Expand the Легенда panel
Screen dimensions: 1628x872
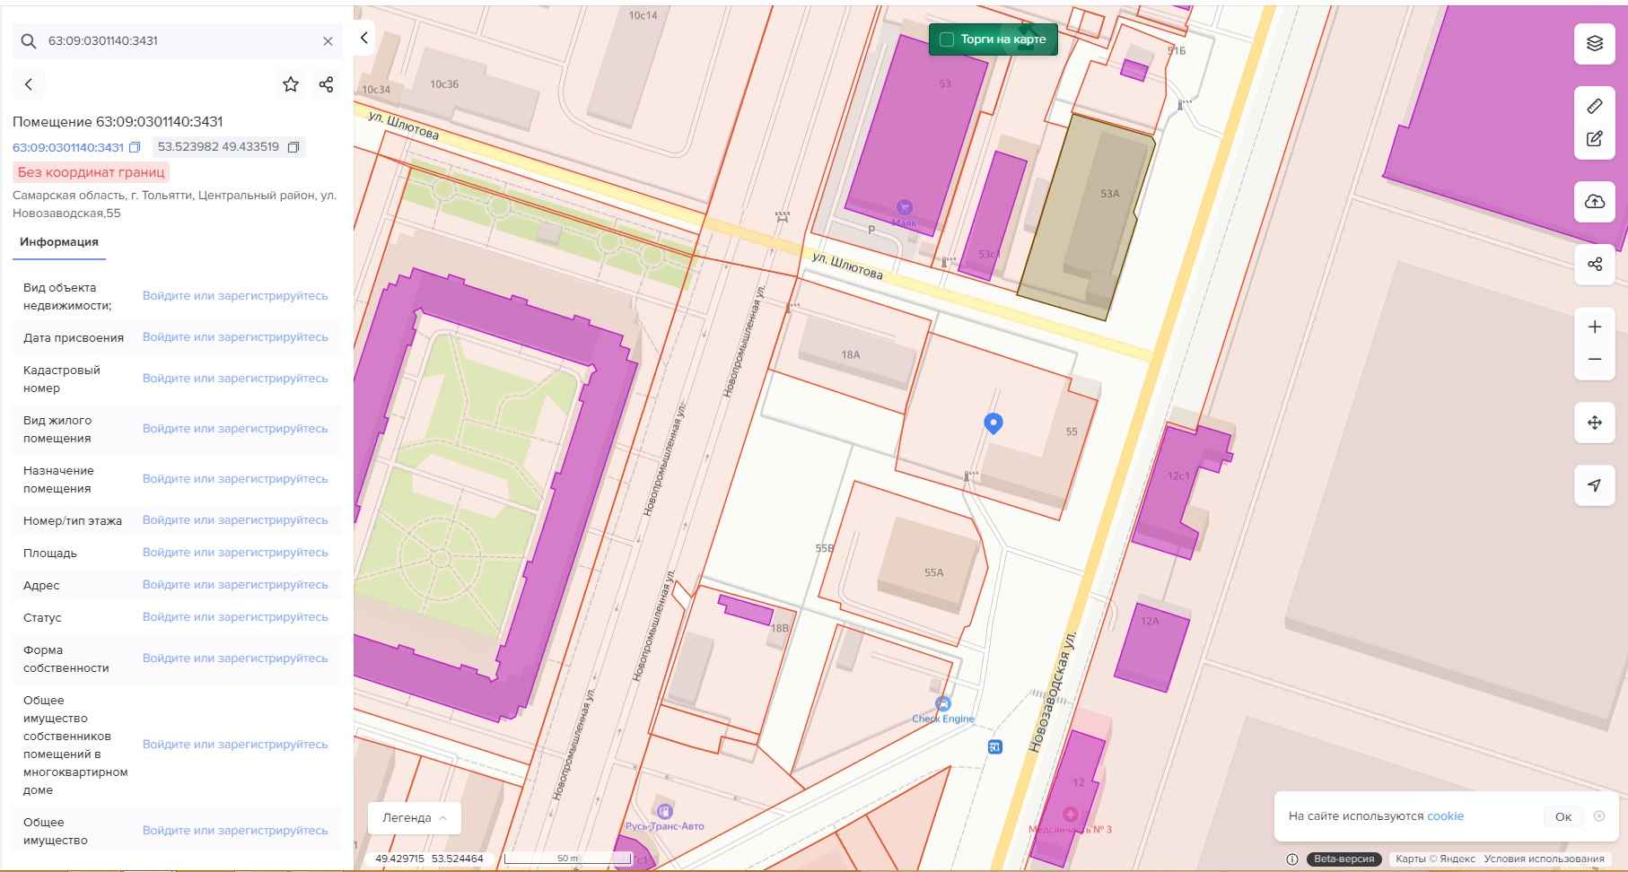click(x=414, y=818)
